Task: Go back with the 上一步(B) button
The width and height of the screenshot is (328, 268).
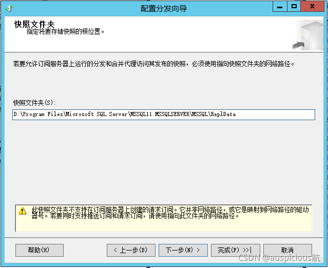Action: [131, 250]
